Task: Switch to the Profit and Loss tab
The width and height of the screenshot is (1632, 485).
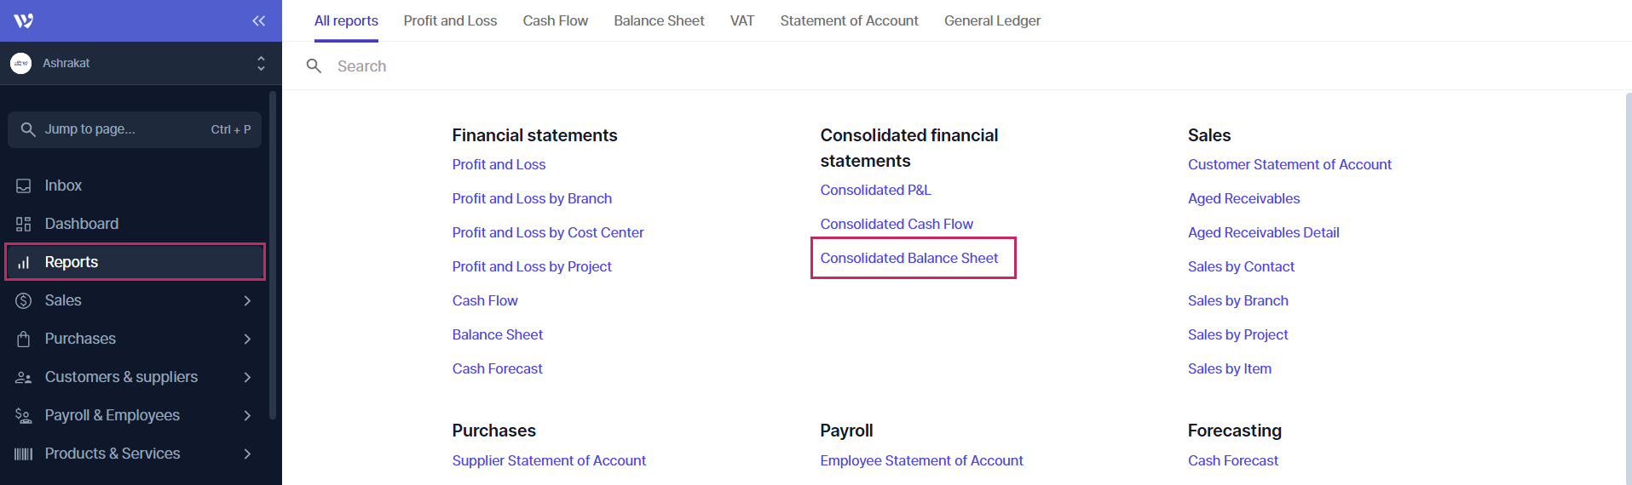Action: coord(450,20)
